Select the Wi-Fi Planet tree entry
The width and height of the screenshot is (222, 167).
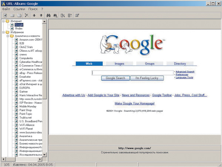point(26,128)
